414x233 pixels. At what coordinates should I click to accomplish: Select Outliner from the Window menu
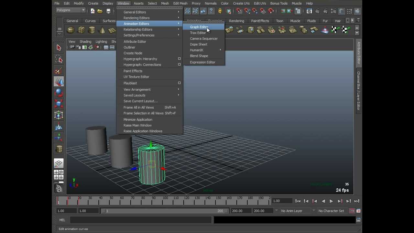tap(150, 47)
